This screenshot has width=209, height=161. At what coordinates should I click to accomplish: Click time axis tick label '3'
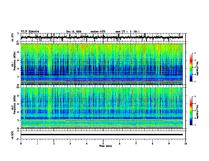[70, 144]
